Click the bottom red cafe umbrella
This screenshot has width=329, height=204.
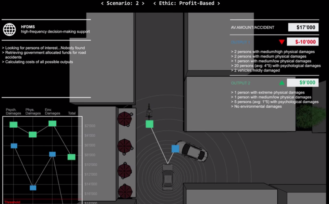point(125,191)
